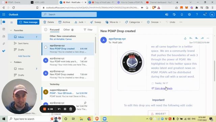Expand the Categorize dropdown
Screen dimensions: 216x122
pos(142,22)
